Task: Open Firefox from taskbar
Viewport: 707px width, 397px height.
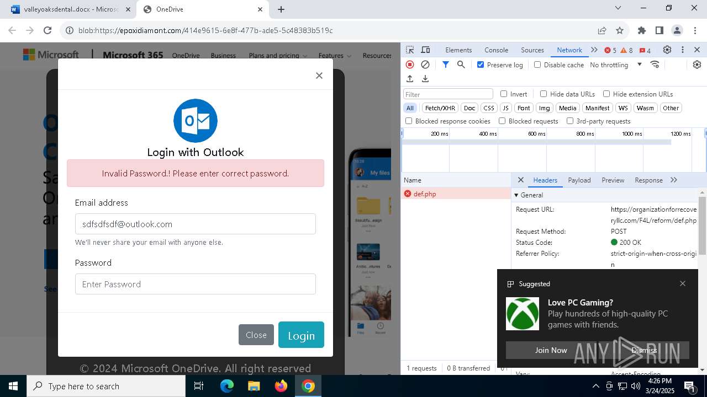Action: pyautogui.click(x=281, y=386)
